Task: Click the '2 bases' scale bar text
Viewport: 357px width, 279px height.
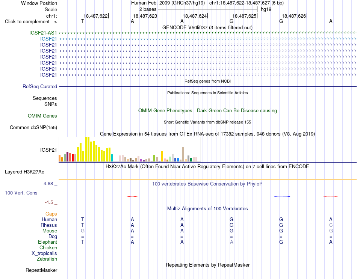Action: (x=148, y=9)
